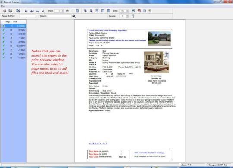Click the search magnifier button beside Search field

(74, 16)
